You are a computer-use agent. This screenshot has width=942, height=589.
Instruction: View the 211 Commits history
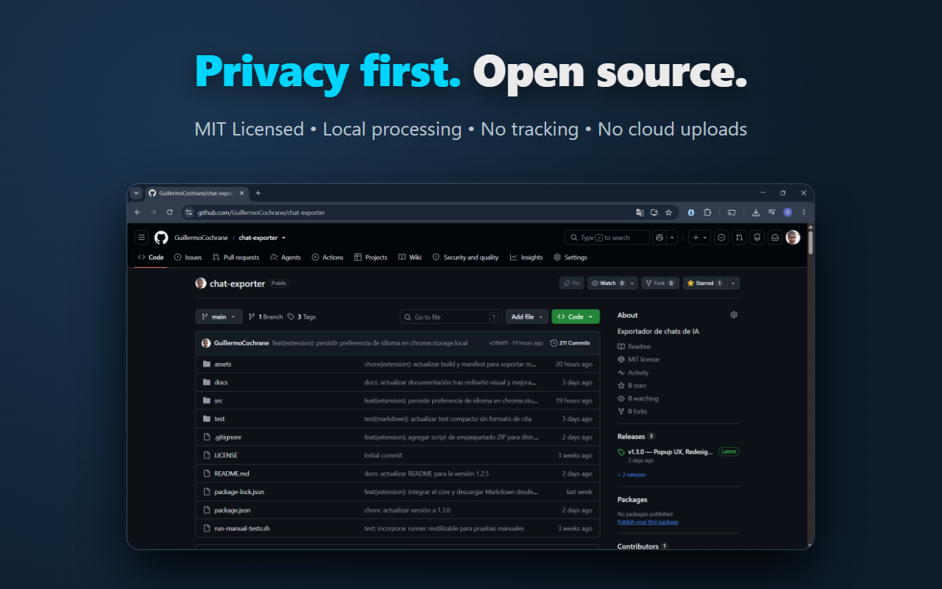pyautogui.click(x=570, y=343)
